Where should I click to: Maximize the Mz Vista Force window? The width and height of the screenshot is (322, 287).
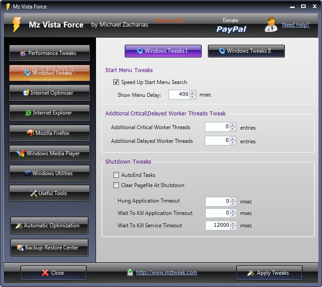coord(303,6)
